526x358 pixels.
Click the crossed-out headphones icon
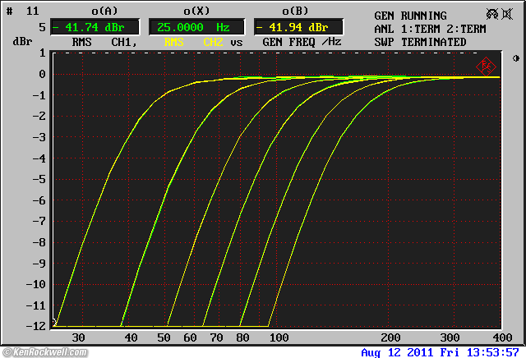pos(492,14)
